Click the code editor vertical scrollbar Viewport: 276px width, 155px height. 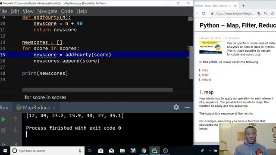[191, 62]
